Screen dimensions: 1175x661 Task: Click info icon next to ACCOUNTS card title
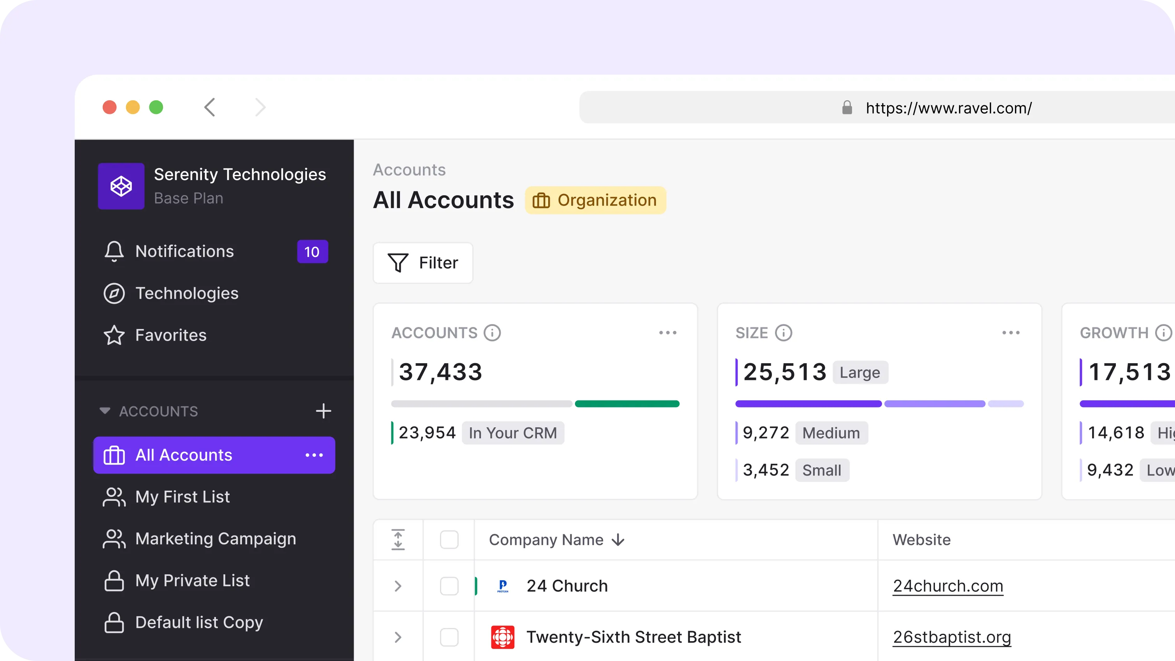point(492,333)
